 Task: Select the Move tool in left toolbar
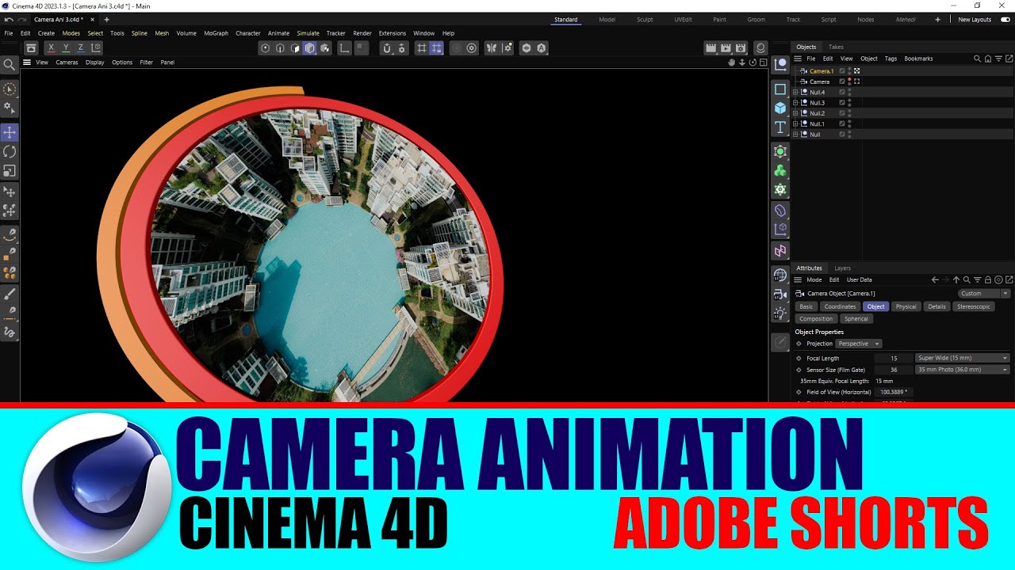click(10, 132)
